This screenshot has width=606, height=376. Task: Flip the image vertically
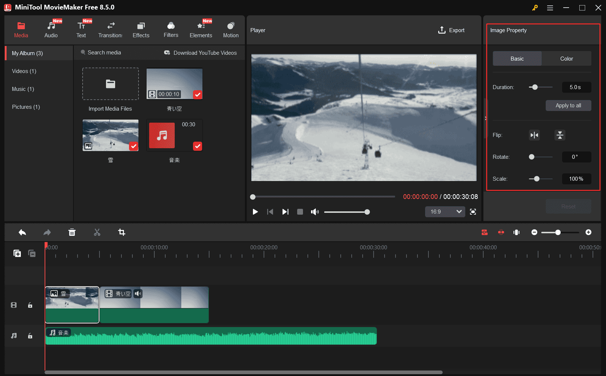pyautogui.click(x=560, y=135)
